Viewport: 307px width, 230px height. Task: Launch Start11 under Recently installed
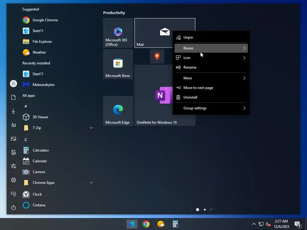tap(33, 74)
